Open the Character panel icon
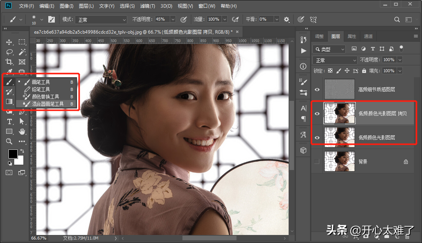Image resolution: width=422 pixels, height=243 pixels. [303, 108]
